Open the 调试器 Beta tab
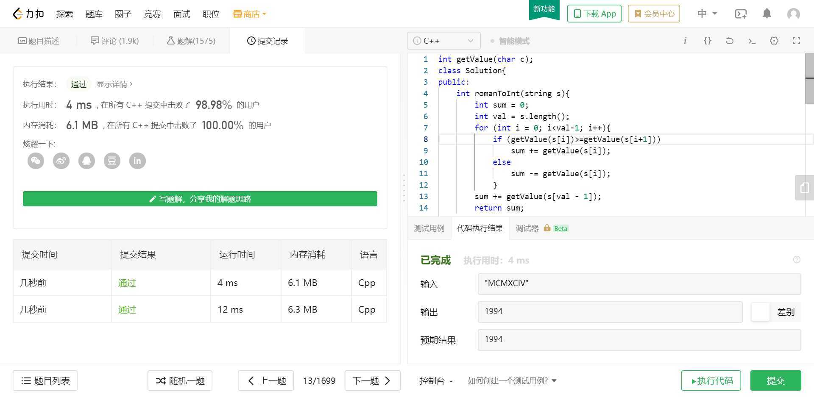 (542, 228)
